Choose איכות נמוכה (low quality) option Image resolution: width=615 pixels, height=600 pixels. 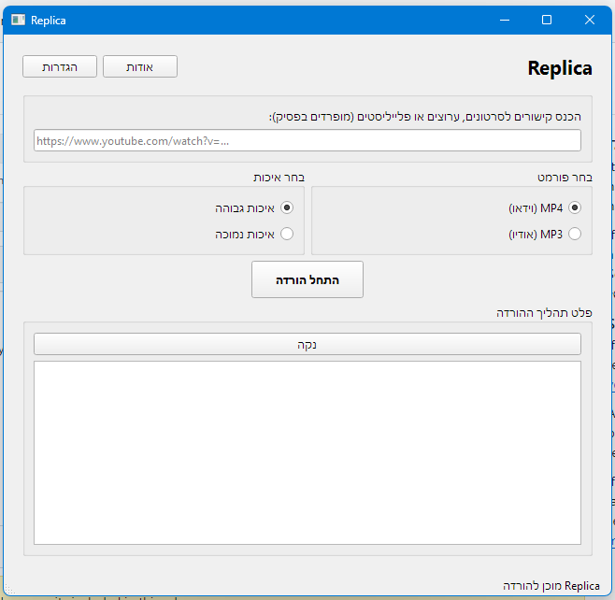point(287,234)
